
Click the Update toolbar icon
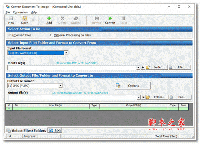pyautogui.click(x=76, y=19)
